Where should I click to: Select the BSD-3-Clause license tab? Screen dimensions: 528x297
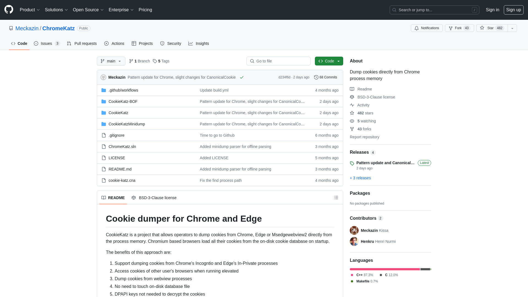click(154, 198)
